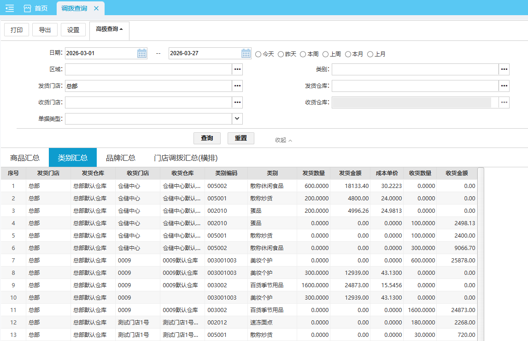This screenshot has width=528, height=341.
Task: Click the table's vertical scrollbar
Action: [481, 253]
